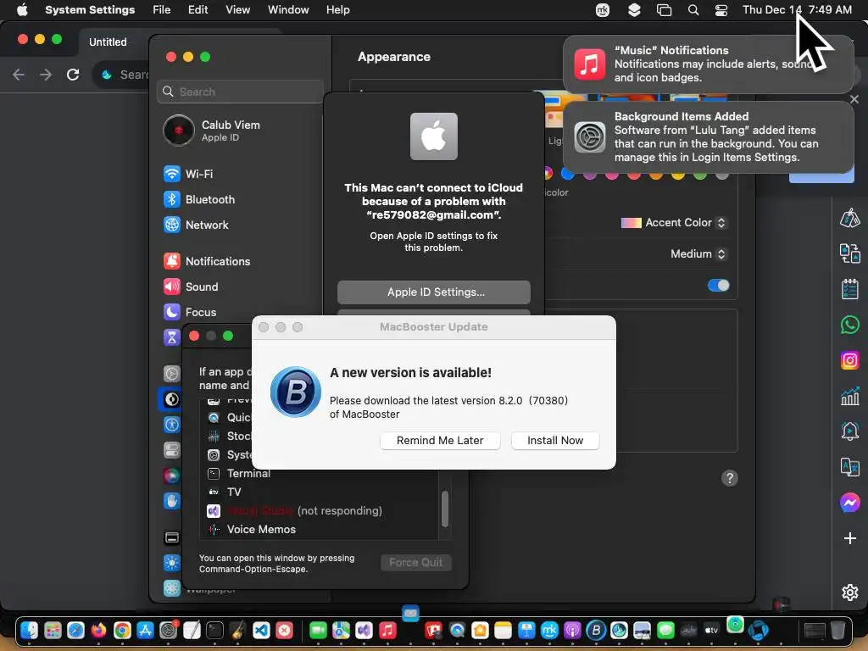Click the Messenger icon in browser sidebar
The height and width of the screenshot is (651, 868).
point(849,502)
